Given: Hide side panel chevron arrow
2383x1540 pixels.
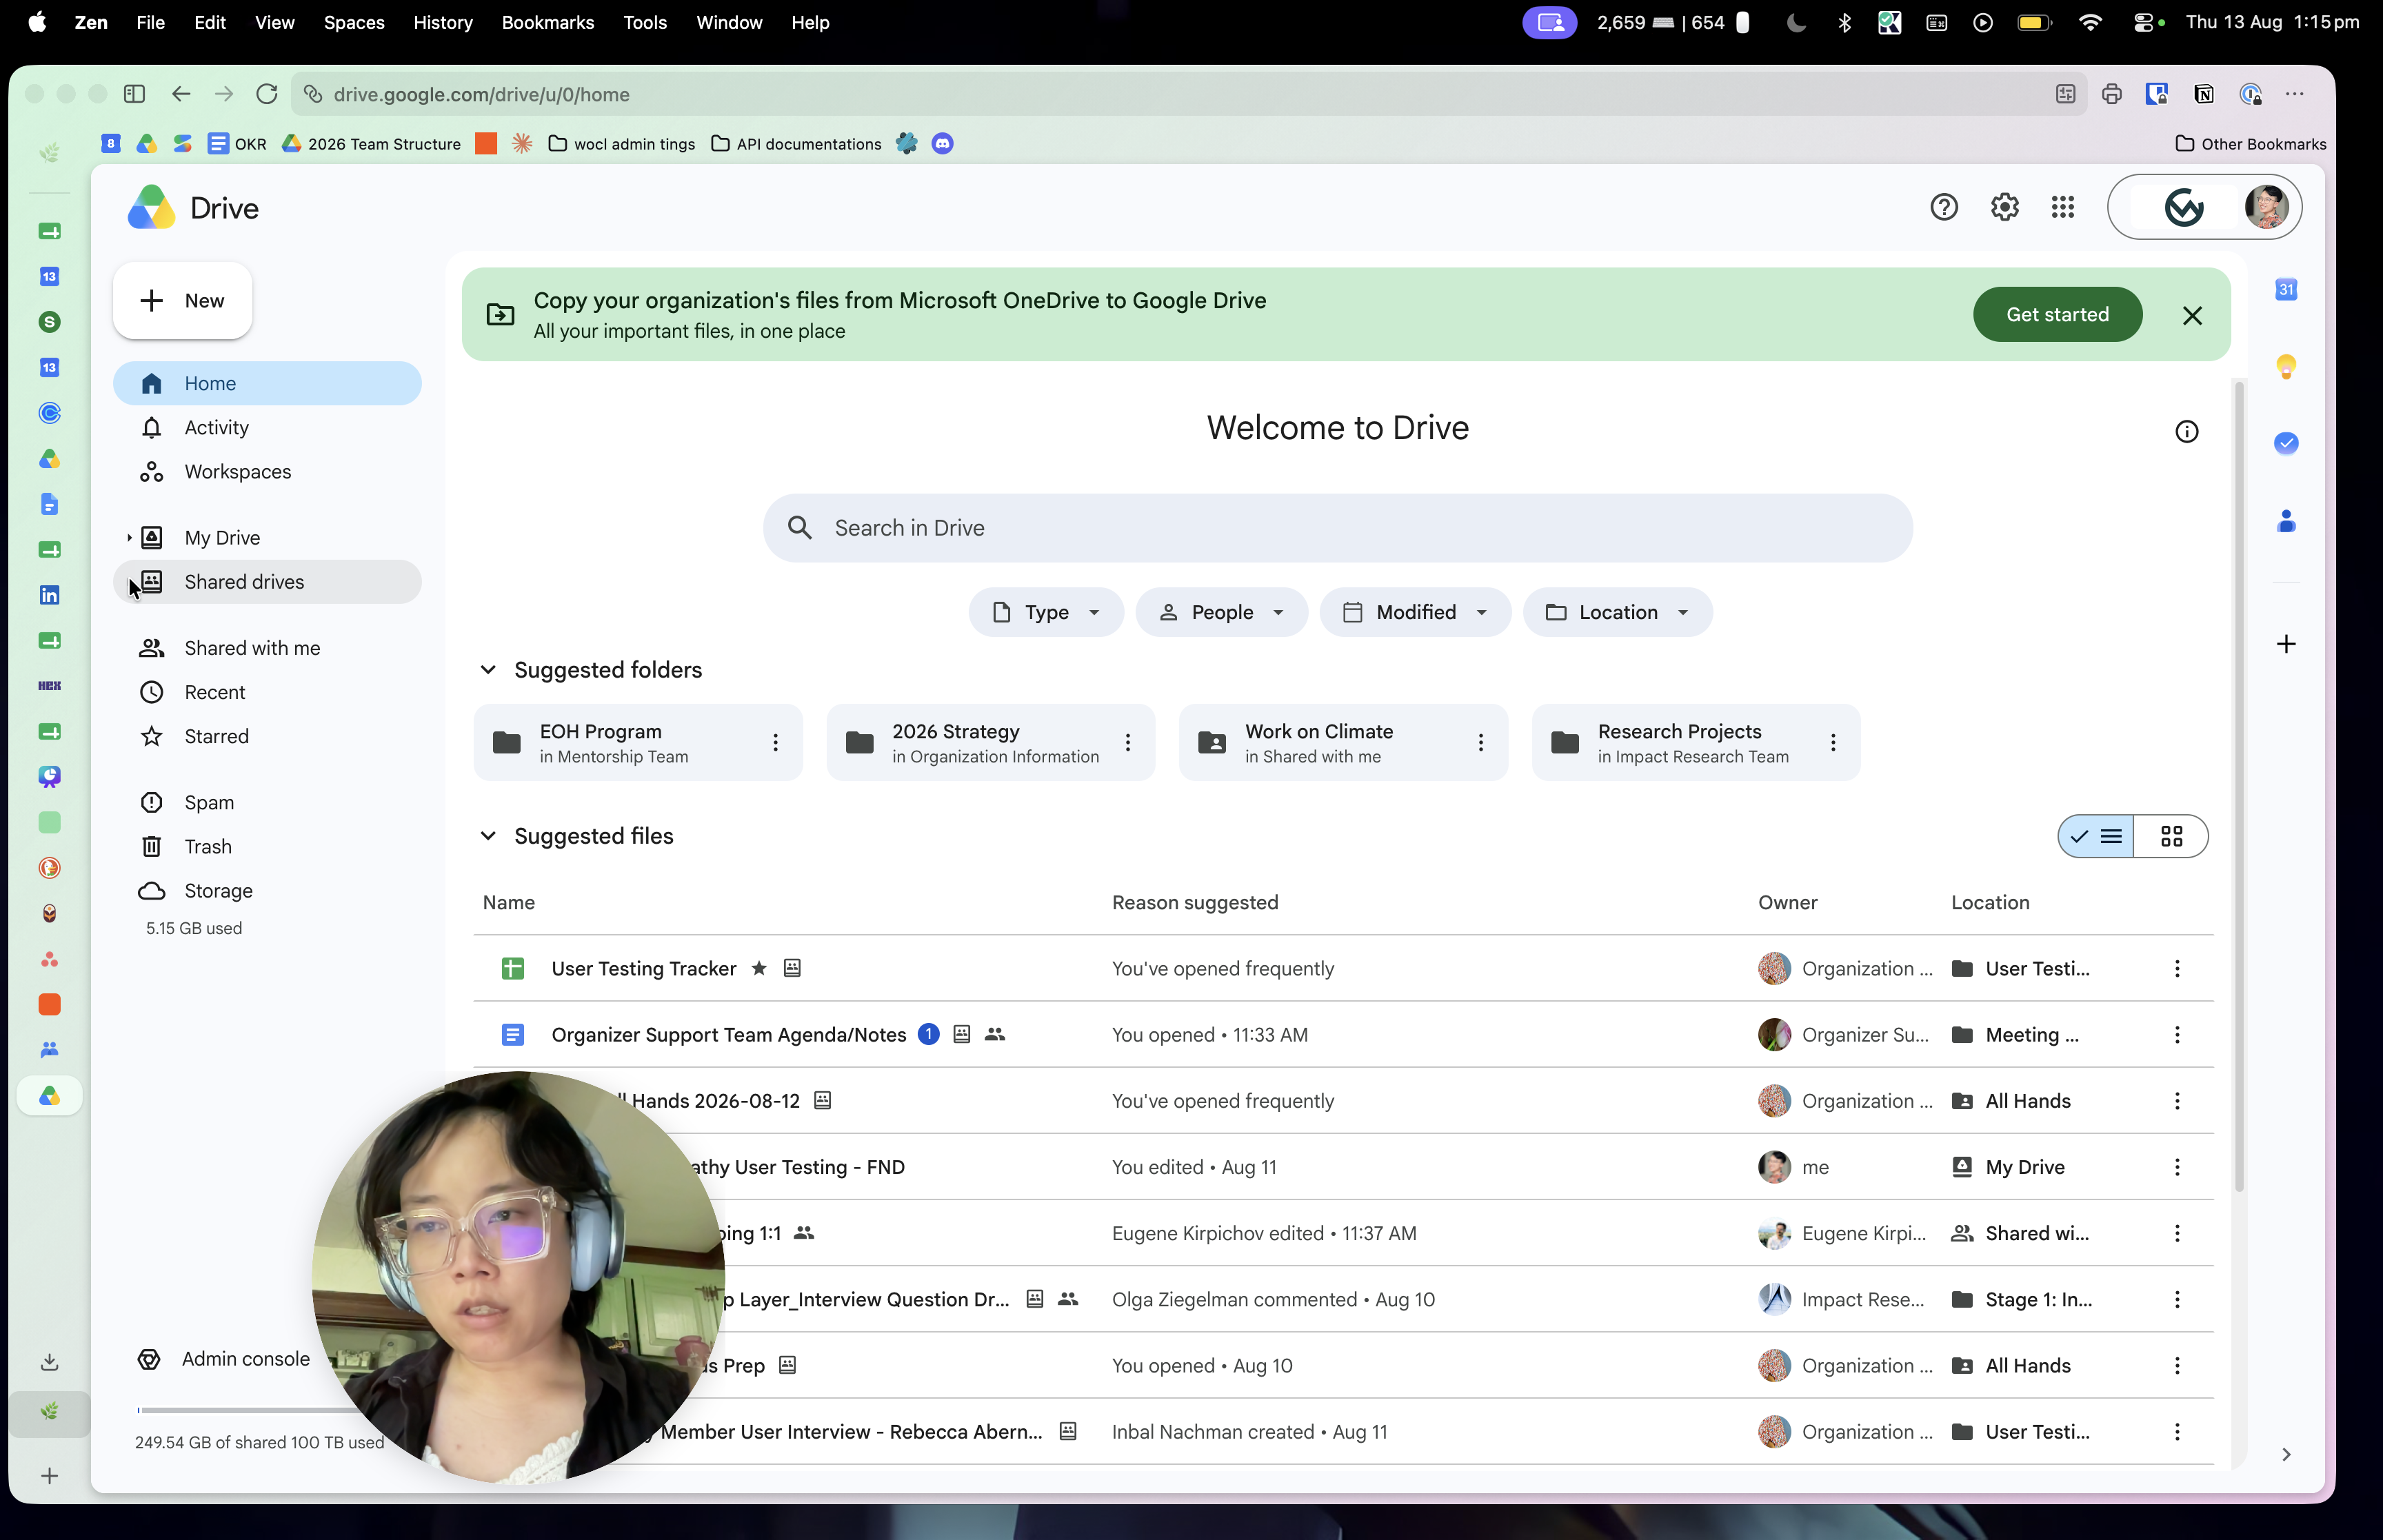Looking at the screenshot, I should point(2285,1454).
